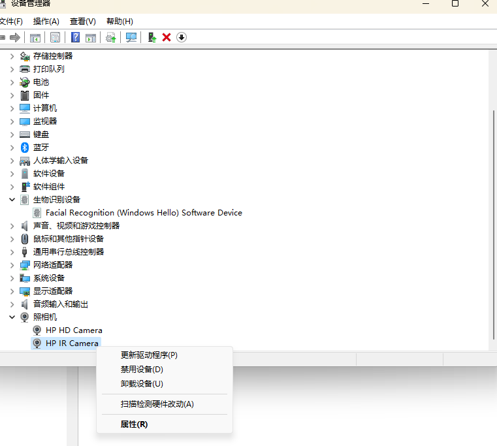Click the Properties toolbar icon
Screen dimensions: 497x446
[56, 37]
